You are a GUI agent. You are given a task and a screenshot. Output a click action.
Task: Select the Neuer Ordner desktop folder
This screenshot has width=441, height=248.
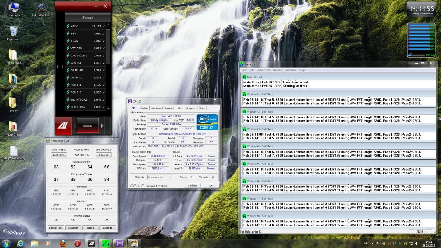pos(13,127)
